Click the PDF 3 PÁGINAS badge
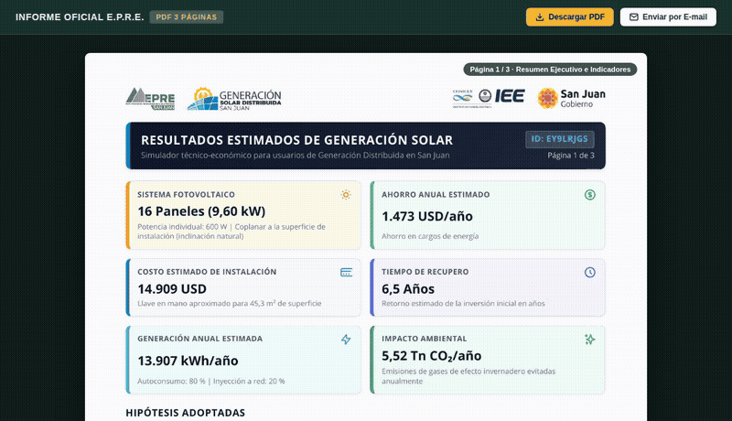732x421 pixels. pos(187,17)
